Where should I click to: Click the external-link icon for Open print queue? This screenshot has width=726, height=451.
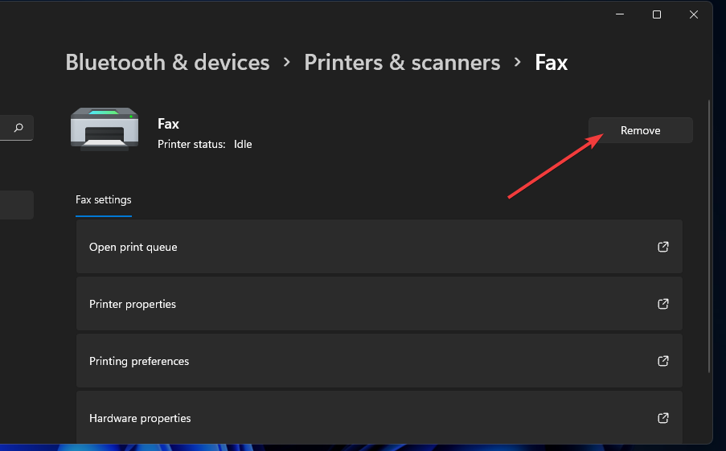tap(663, 247)
